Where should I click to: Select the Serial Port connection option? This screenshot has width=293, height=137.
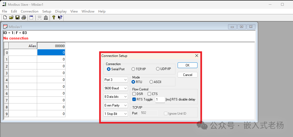(x=116, y=69)
